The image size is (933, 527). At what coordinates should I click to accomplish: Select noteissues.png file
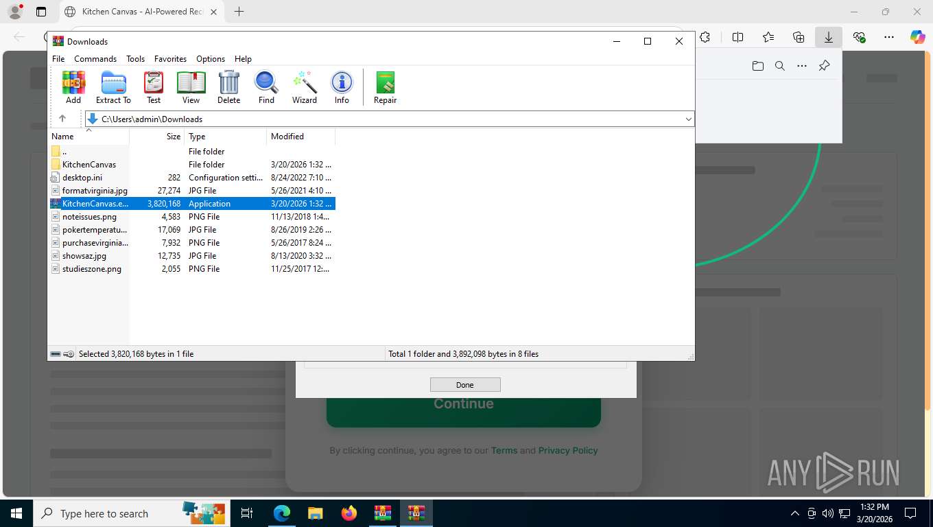(192, 217)
